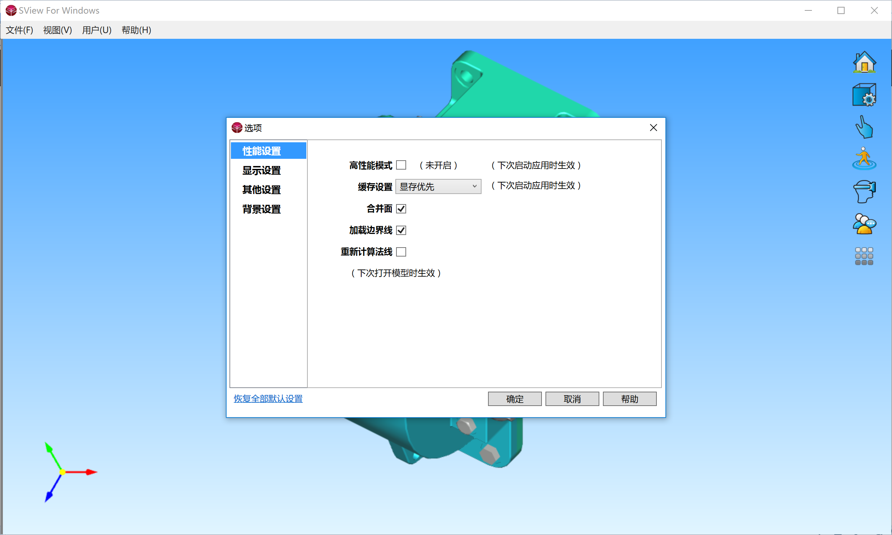The width and height of the screenshot is (892, 535).
Task: Open the collaboration chat icon
Action: [864, 223]
